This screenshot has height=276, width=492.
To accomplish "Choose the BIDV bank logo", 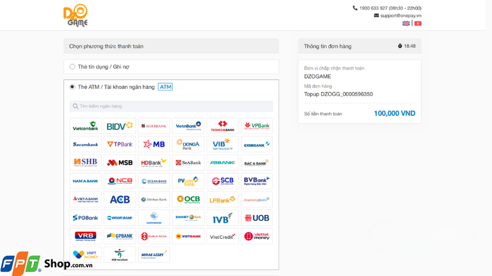I will [119, 126].
